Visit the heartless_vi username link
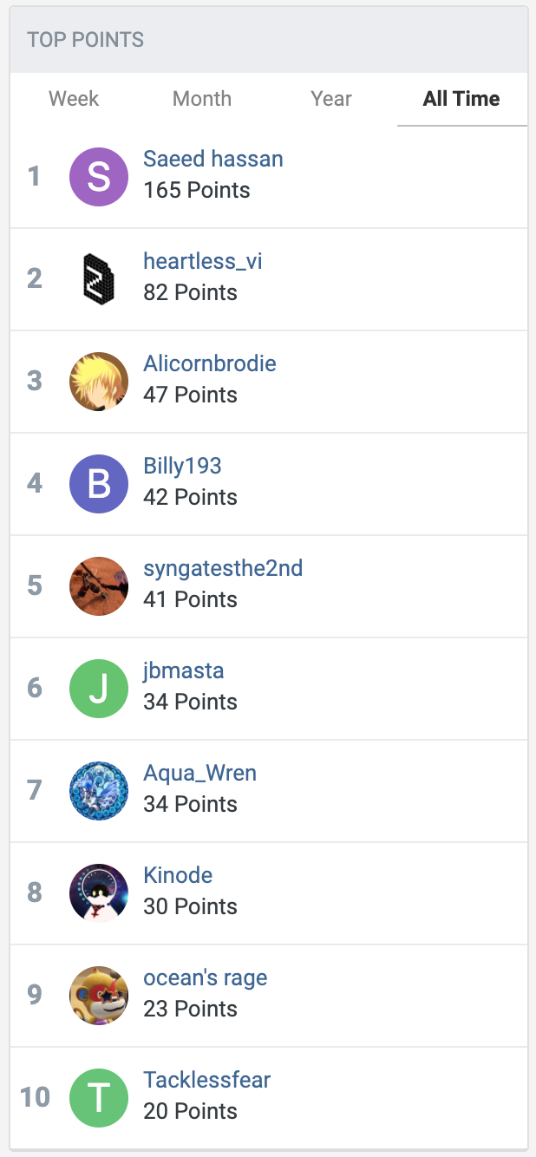This screenshot has width=536, height=1157. [203, 262]
